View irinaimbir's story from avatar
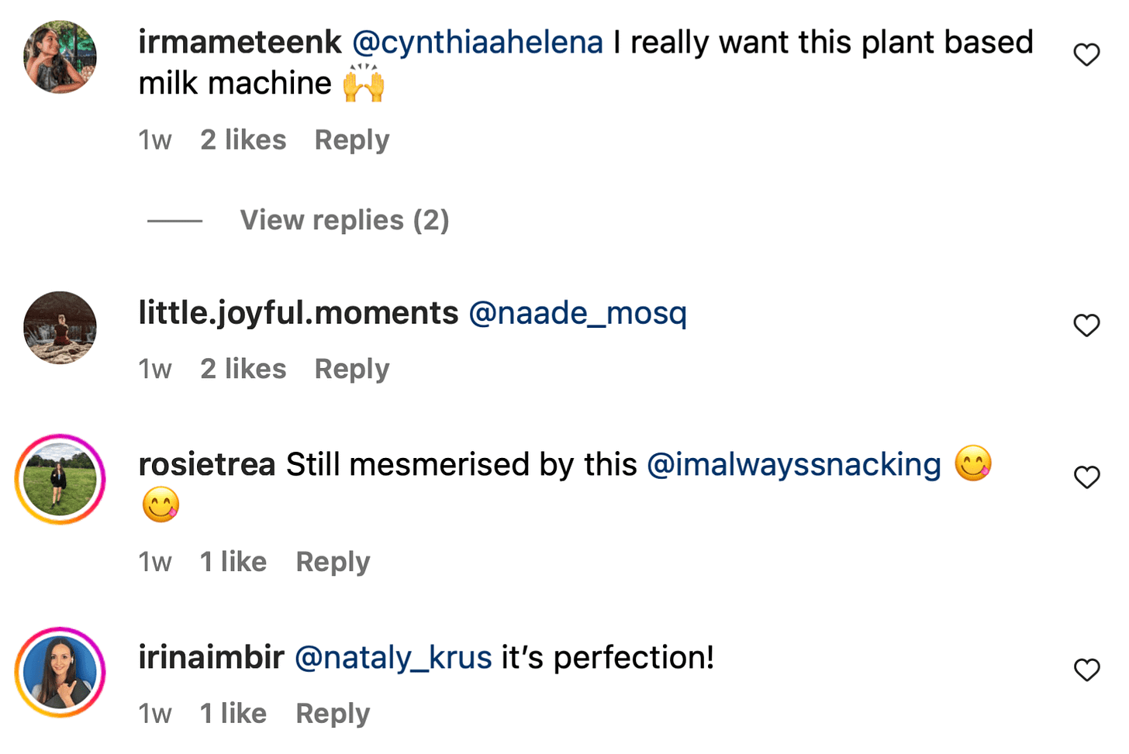Image resolution: width=1129 pixels, height=754 pixels. (x=60, y=672)
